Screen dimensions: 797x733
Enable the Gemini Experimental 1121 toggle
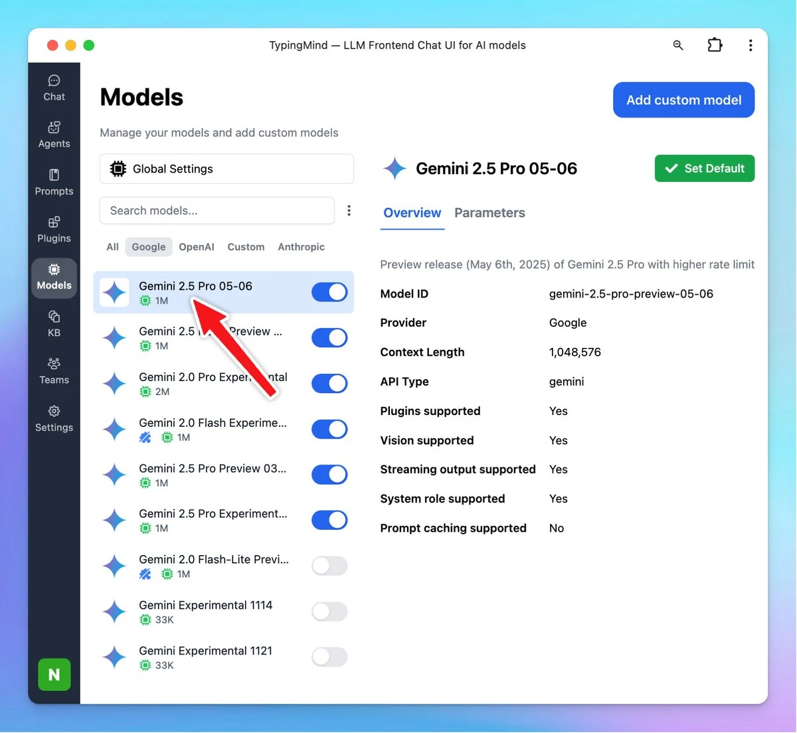(x=329, y=657)
